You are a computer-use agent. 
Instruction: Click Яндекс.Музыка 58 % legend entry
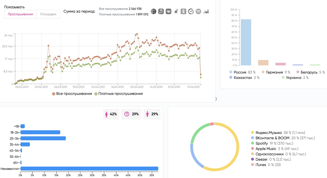click(x=278, y=133)
